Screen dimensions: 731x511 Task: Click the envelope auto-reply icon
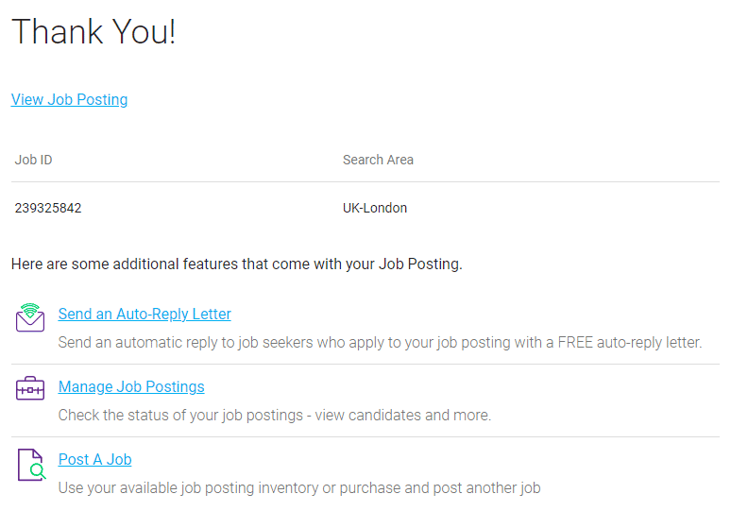point(30,318)
